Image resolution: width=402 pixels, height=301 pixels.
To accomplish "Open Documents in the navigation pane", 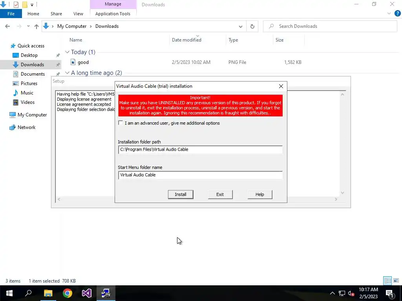I will click(x=33, y=74).
